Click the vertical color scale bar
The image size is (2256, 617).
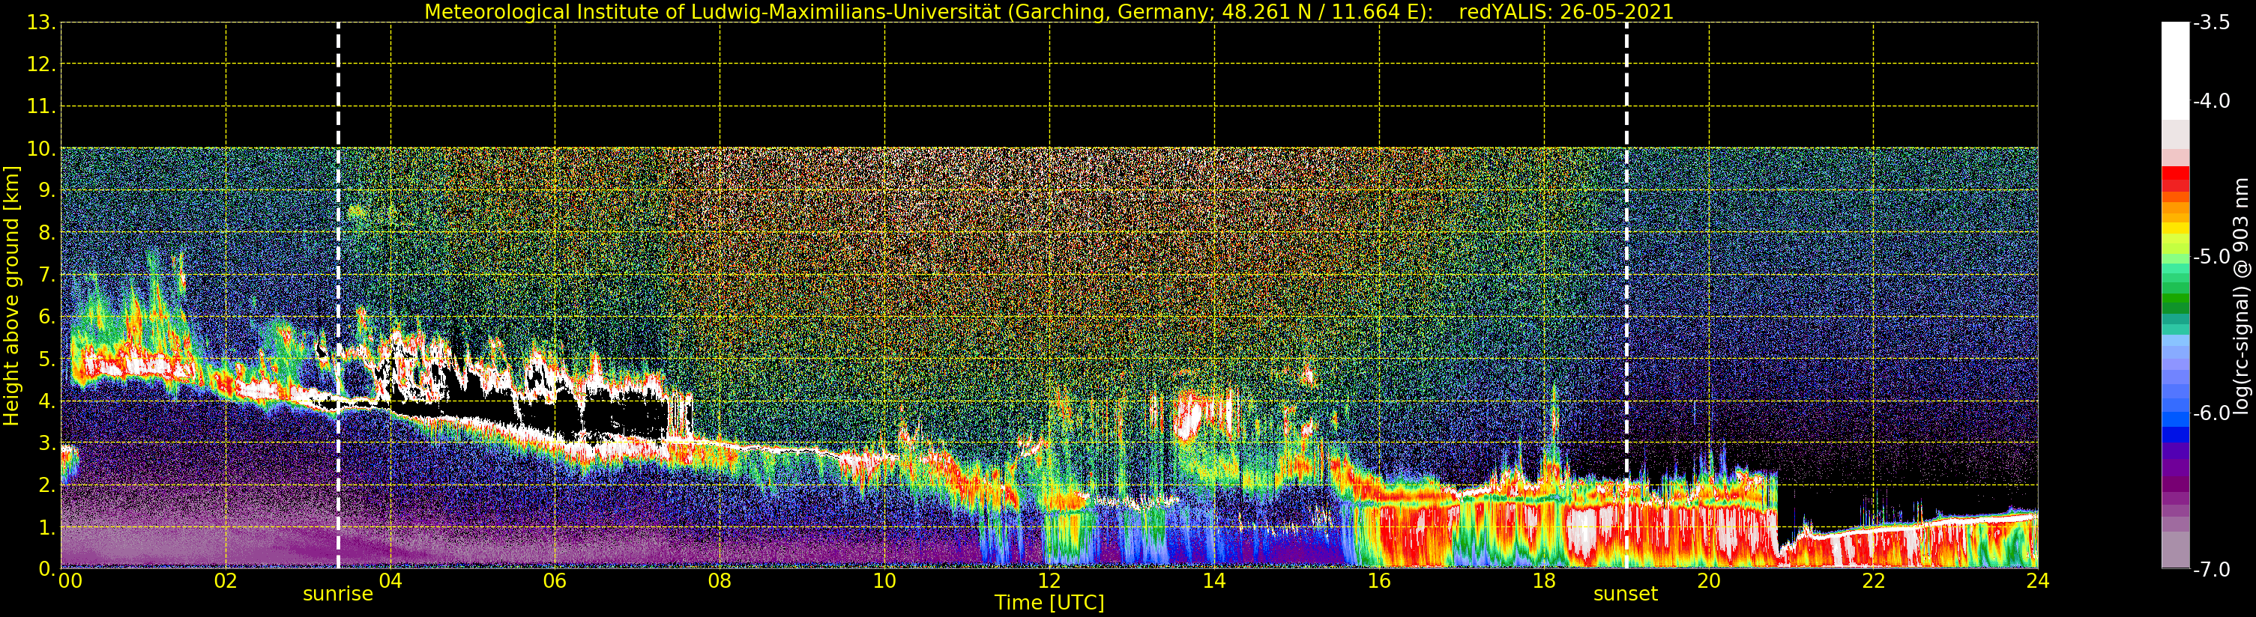click(x=2175, y=296)
